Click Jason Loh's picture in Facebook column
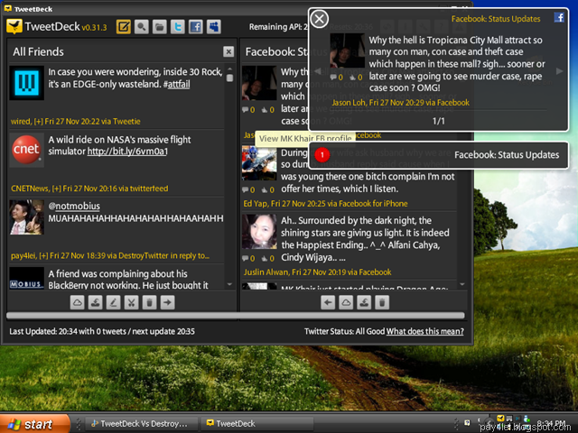578x433 pixels. coord(259,83)
